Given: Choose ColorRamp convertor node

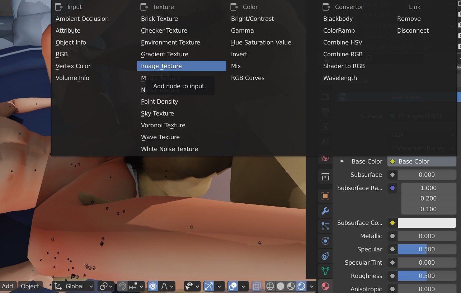Looking at the screenshot, I should [339, 30].
